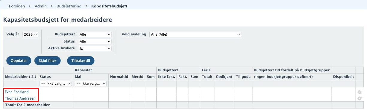367x110 pixels.
Task: Open the Mal column filter in table header
Action: (x=91, y=84)
